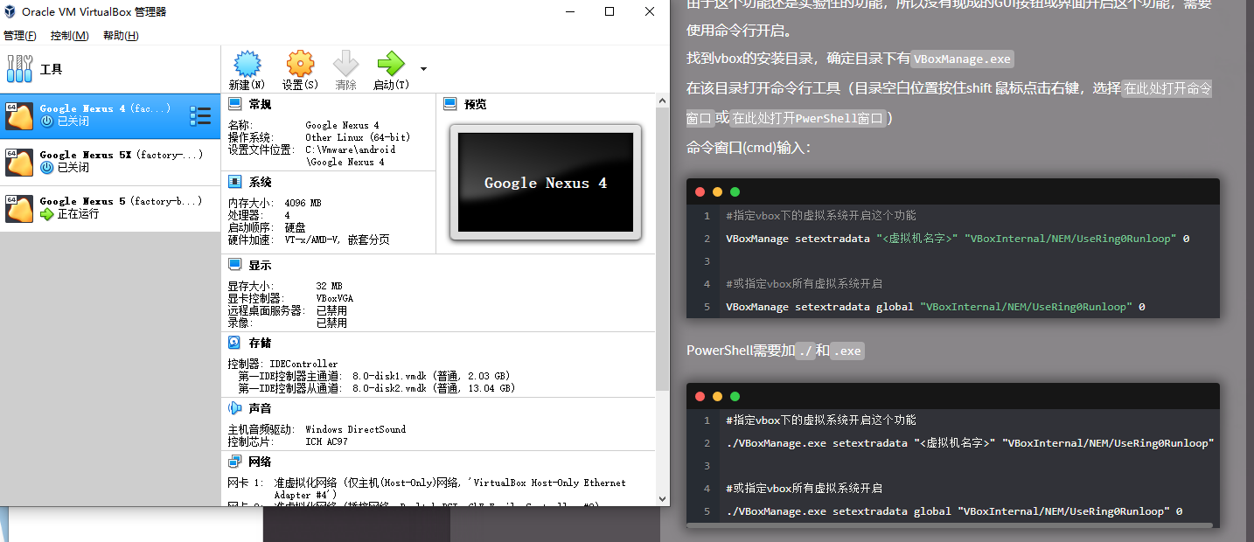Open Google Nexus 4 VM list menu icon
The image size is (1254, 542).
[x=200, y=116]
